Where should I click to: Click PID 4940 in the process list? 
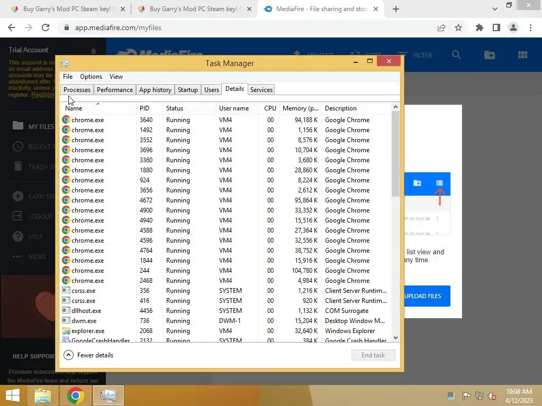click(146, 220)
